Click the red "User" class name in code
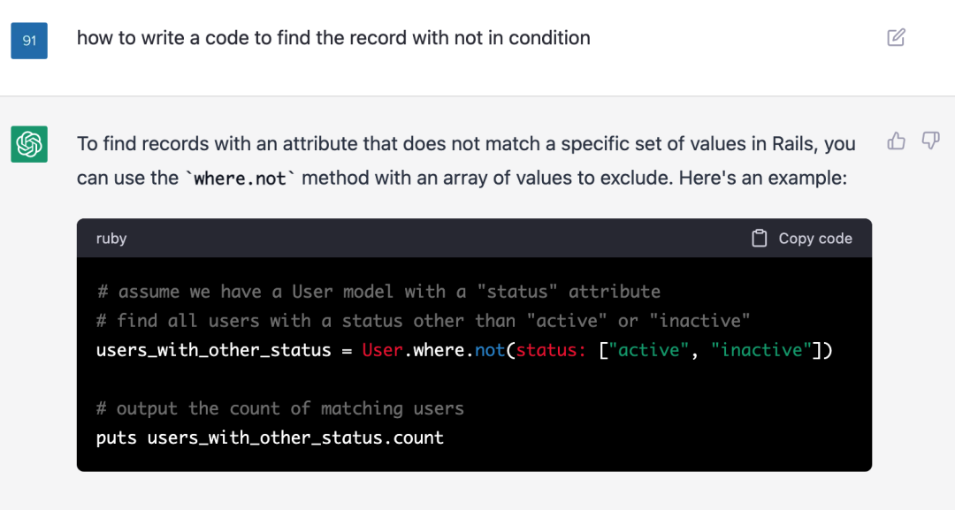Viewport: 955px width, 510px height. pos(383,350)
